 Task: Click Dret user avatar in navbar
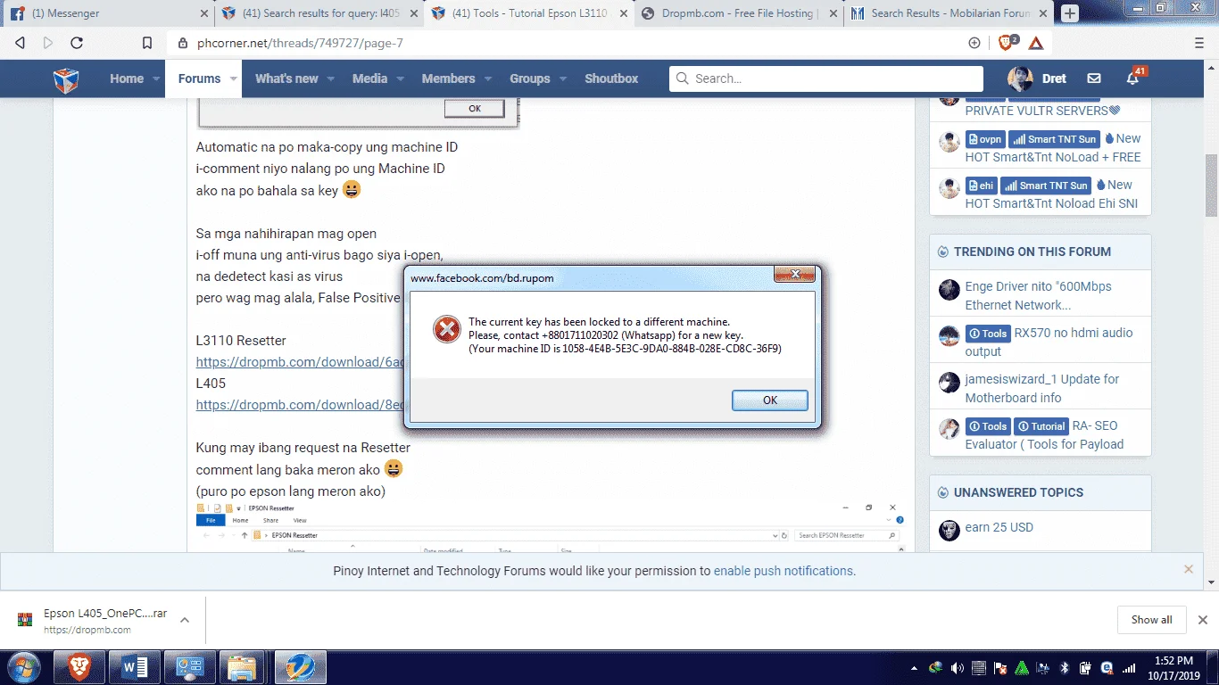pos(1020,78)
